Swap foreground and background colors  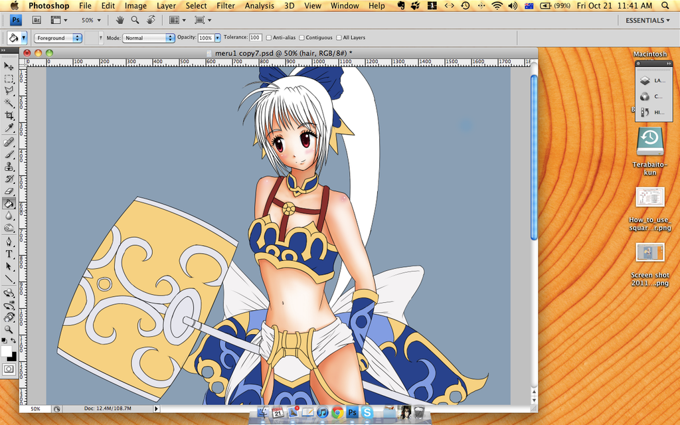pyautogui.click(x=14, y=341)
